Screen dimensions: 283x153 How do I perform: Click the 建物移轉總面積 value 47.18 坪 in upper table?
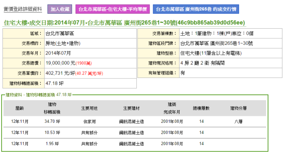pos(55,83)
